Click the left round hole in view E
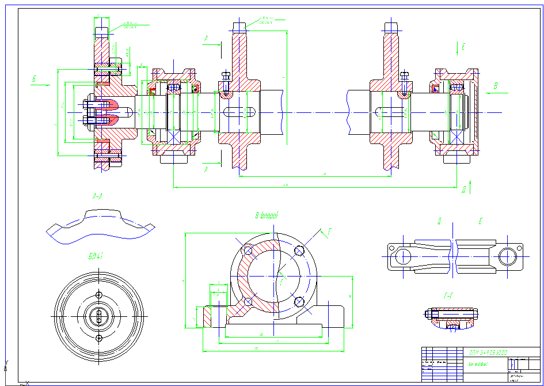The width and height of the screenshot is (544, 386). tap(403, 257)
